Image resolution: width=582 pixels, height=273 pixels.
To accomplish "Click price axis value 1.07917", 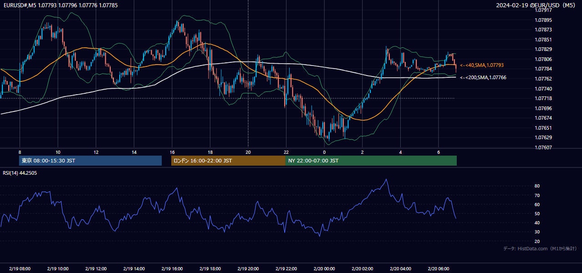I will (x=543, y=10).
